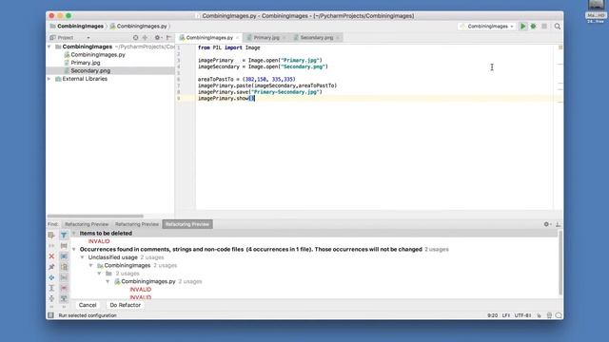Run the CombiningImages configuration

click(x=522, y=27)
